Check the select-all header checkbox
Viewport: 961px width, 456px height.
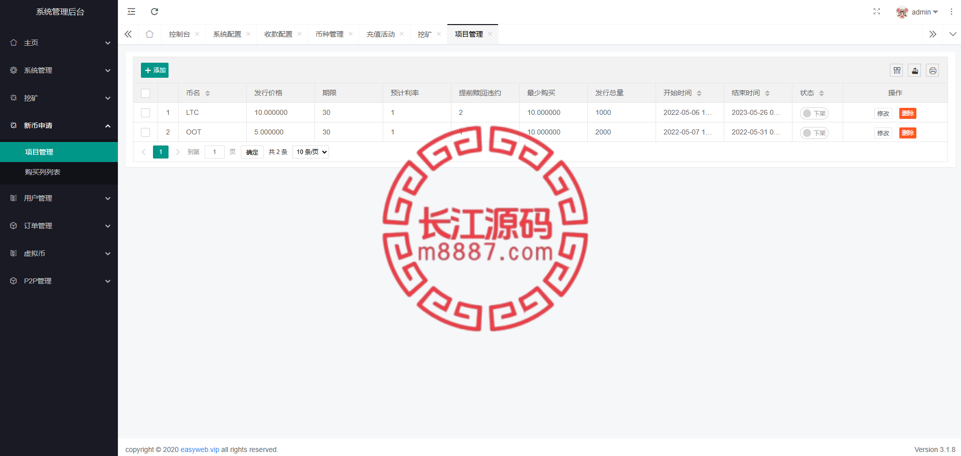click(145, 93)
